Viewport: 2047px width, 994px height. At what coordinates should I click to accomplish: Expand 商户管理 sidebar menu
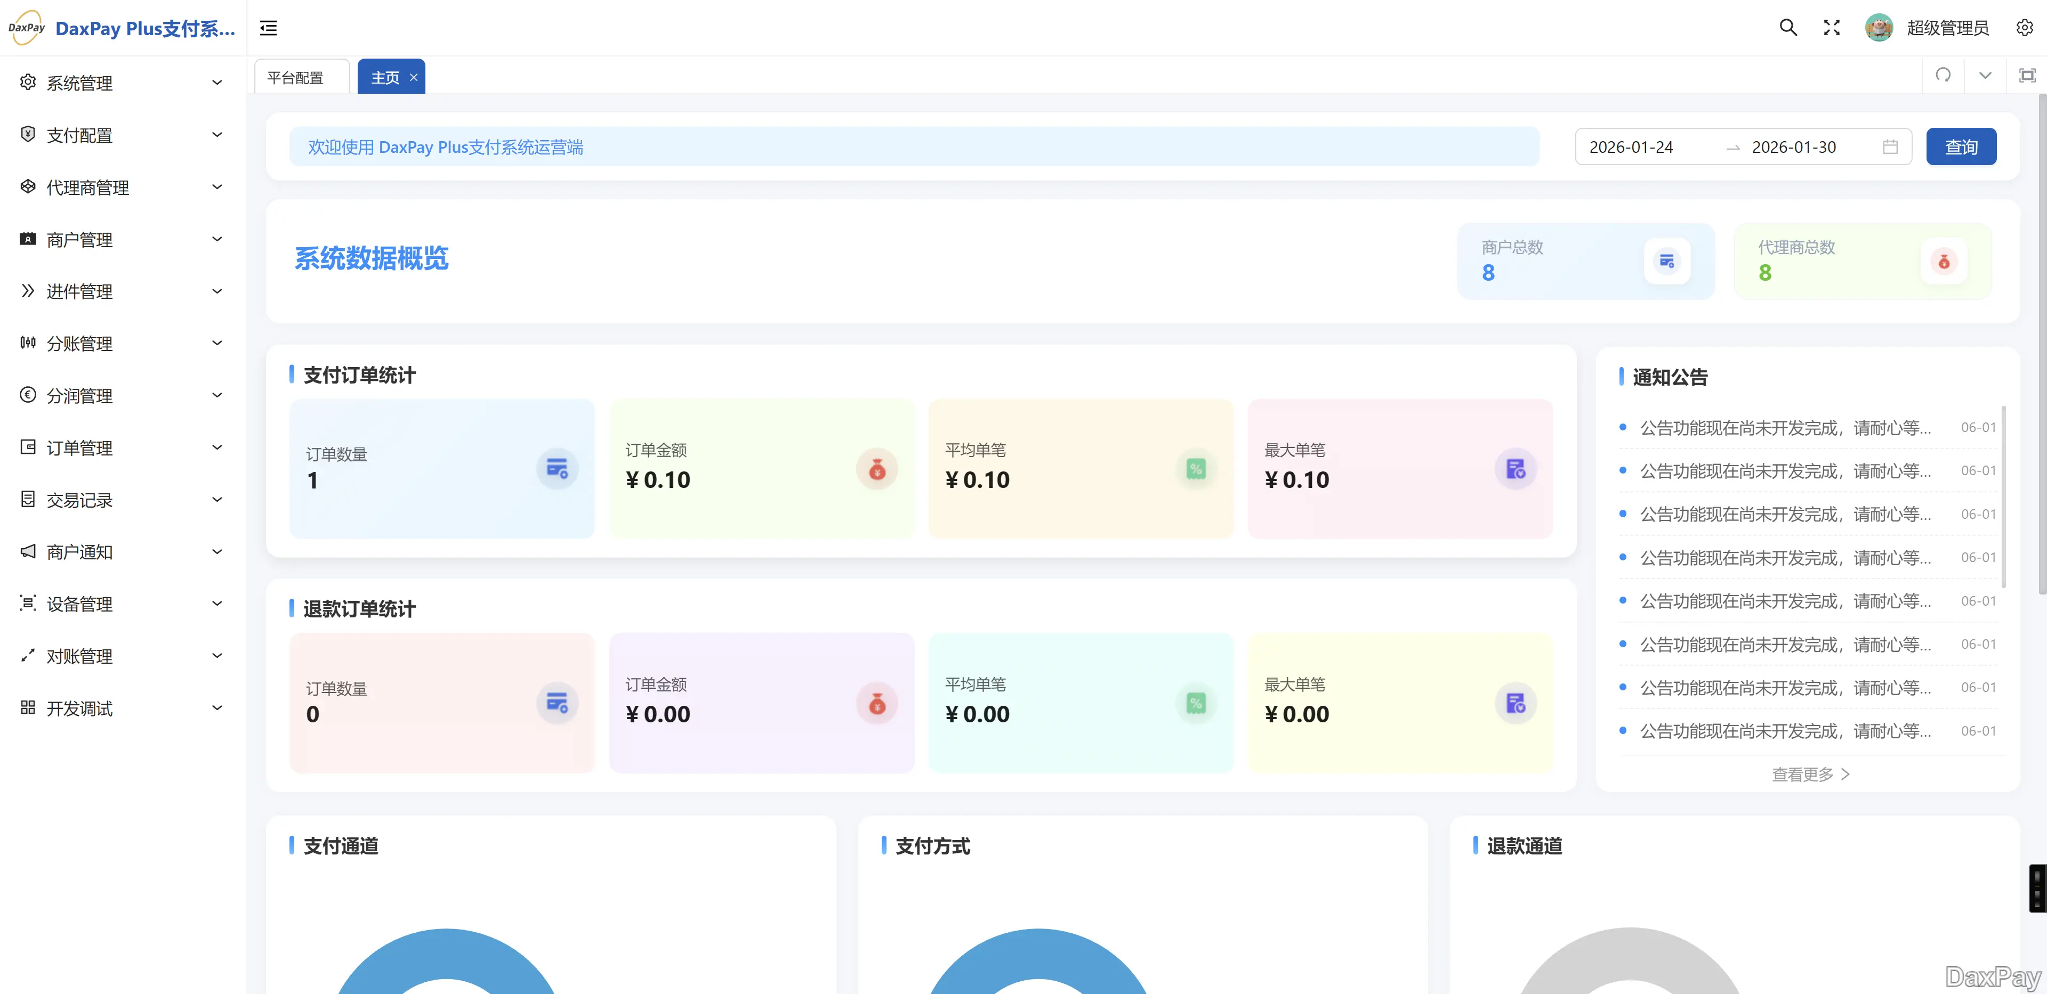click(x=119, y=239)
